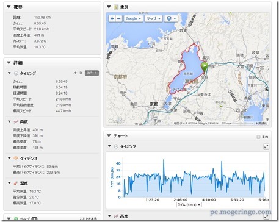Click the 敦賀 city label on map
The height and width of the screenshot is (222, 279).
point(183,30)
